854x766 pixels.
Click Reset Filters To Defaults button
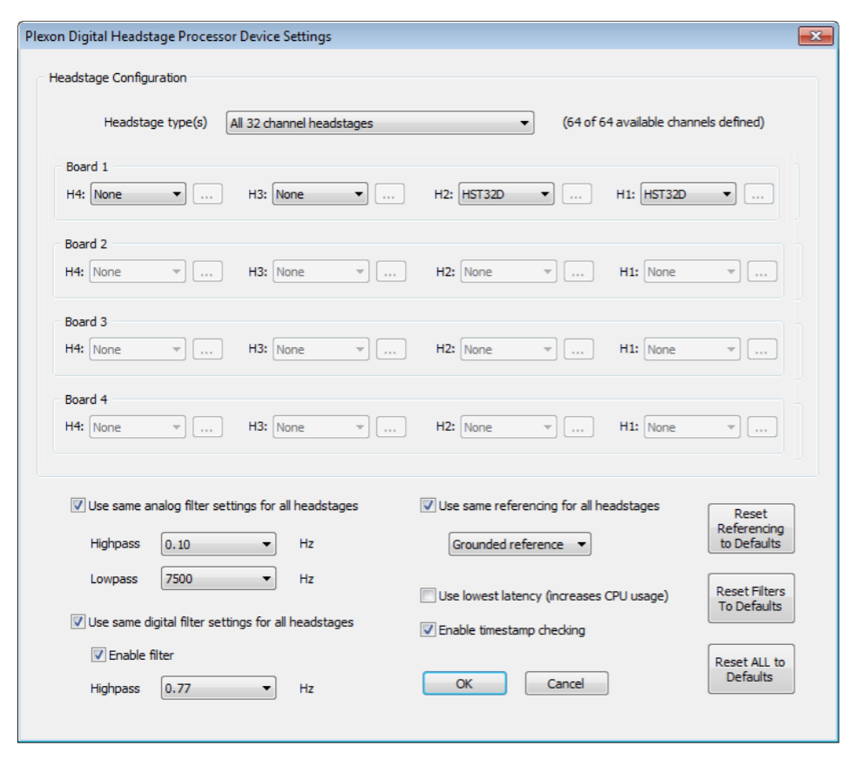point(751,598)
